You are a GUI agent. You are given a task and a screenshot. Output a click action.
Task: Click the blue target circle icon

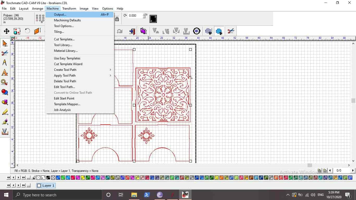(x=197, y=31)
